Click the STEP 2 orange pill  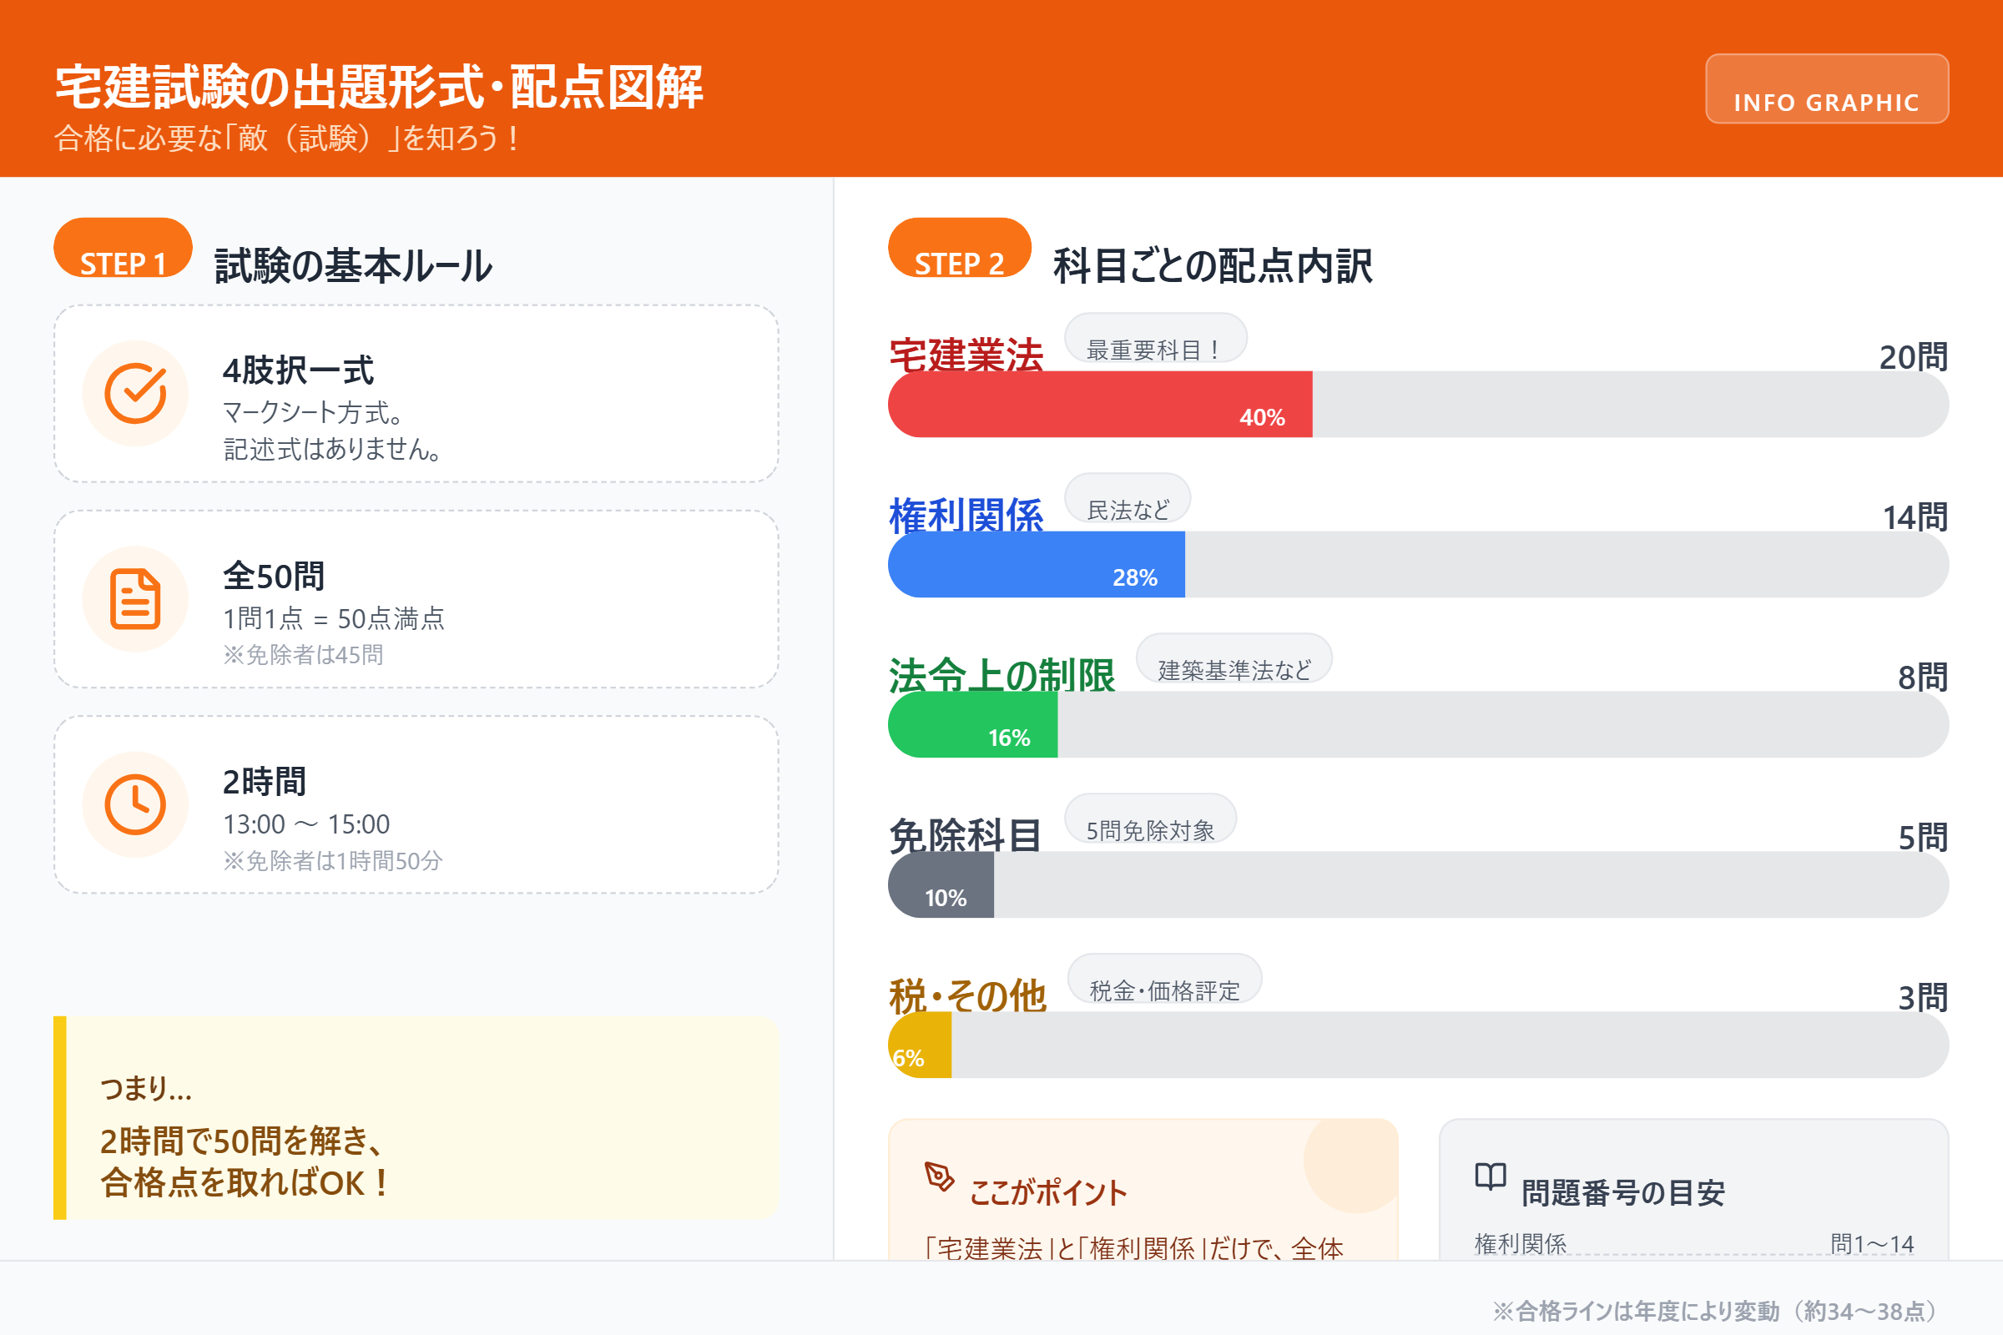coord(959,249)
